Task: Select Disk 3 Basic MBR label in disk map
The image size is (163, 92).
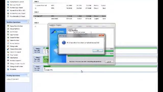Action: point(38,68)
